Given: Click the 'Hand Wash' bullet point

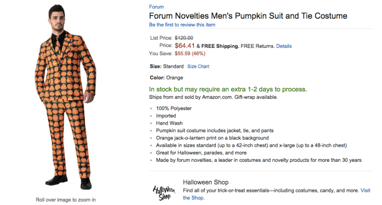Looking at the screenshot, I should pyautogui.click(x=169, y=123).
